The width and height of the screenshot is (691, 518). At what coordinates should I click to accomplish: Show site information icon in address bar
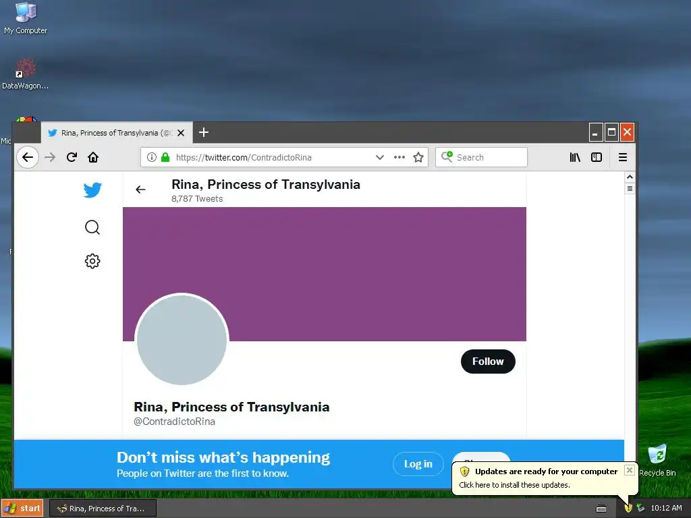coord(152,157)
